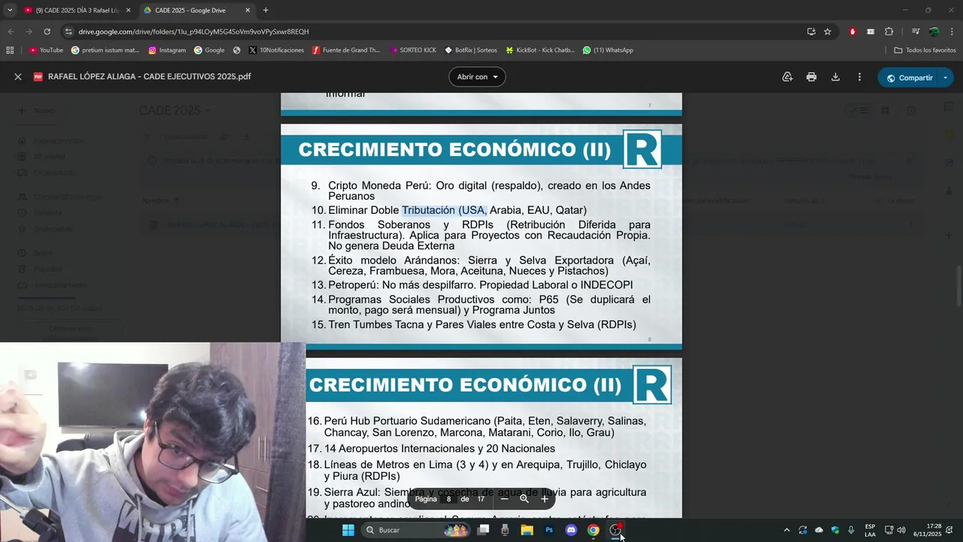
Task: Print the PDF document
Action: click(x=811, y=77)
